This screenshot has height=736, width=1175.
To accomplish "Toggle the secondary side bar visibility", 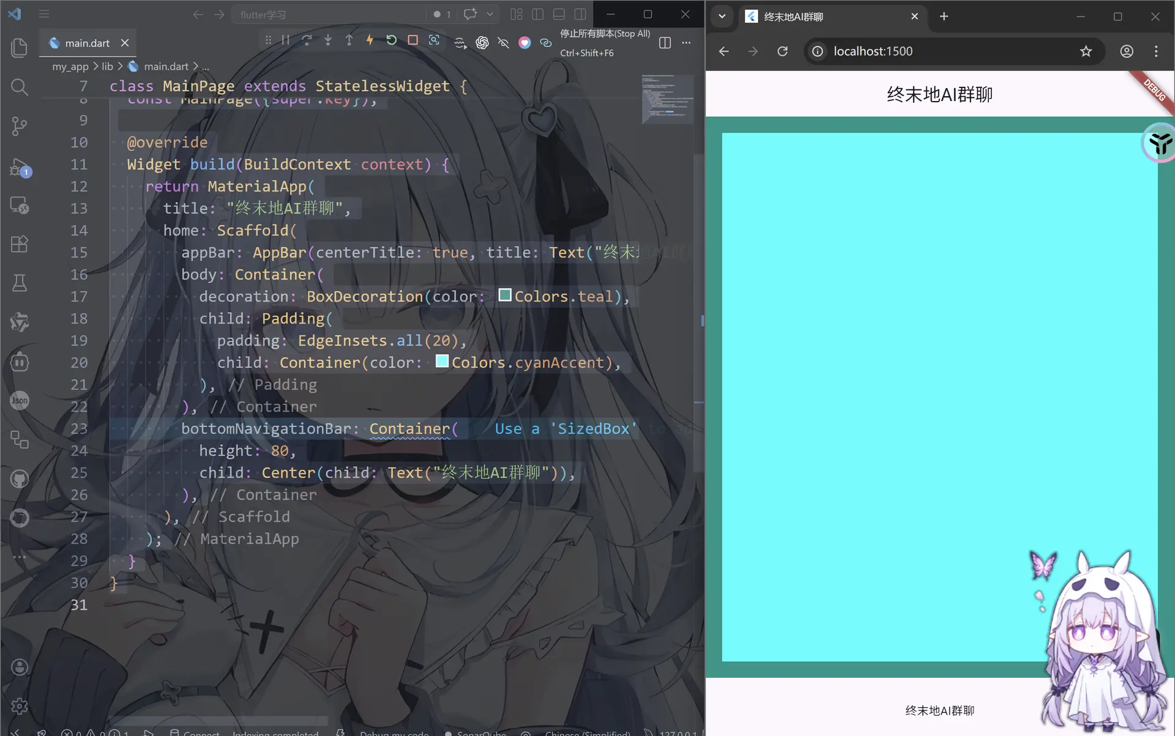I will point(580,14).
